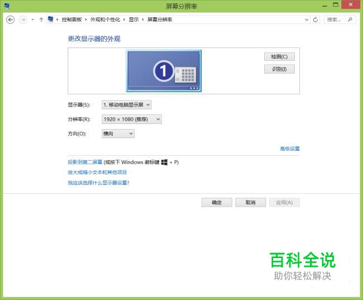The width and height of the screenshot is (363, 300).
Task: Refresh the page with refresh icon
Action: coord(316,20)
